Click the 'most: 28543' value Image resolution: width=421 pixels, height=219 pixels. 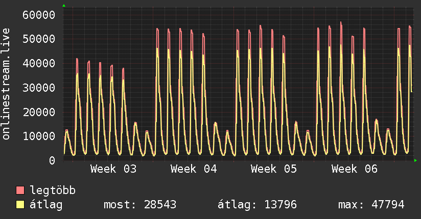coord(140,205)
